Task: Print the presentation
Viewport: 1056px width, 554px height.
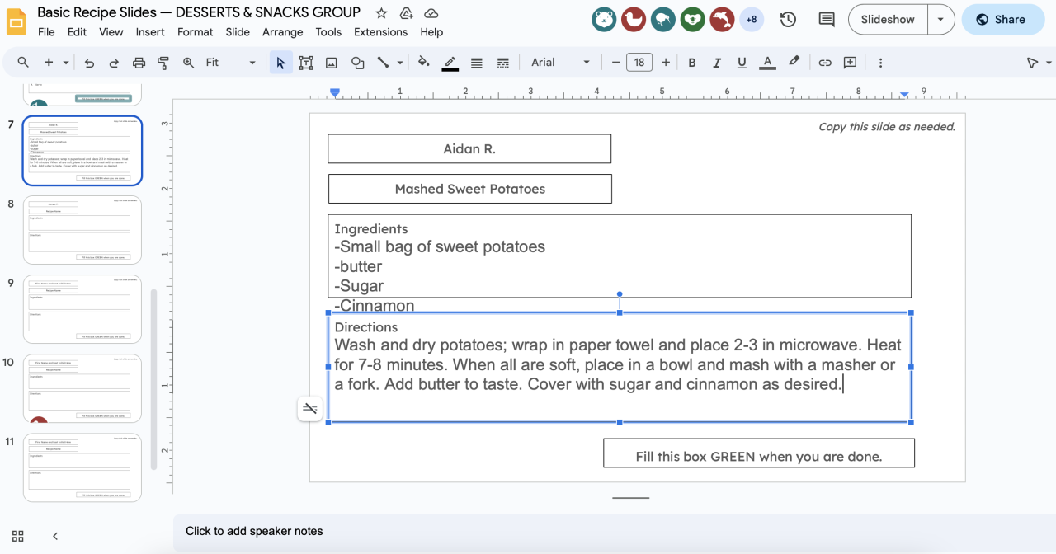Action: (139, 63)
